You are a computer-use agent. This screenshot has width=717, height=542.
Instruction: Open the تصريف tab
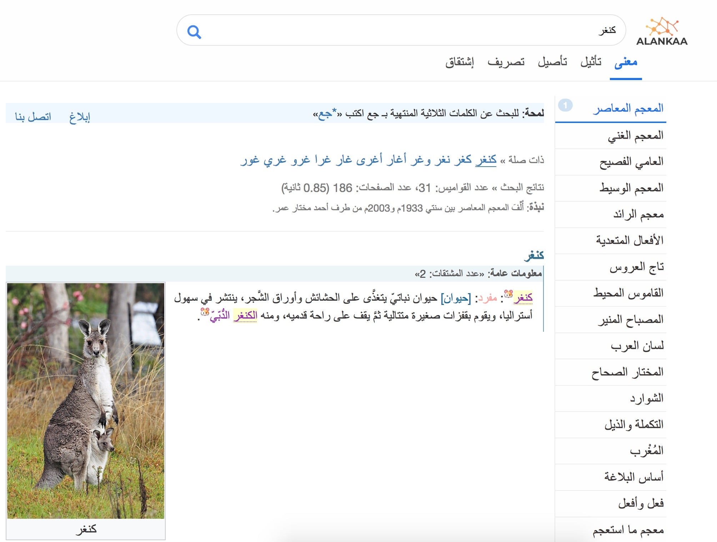(506, 62)
